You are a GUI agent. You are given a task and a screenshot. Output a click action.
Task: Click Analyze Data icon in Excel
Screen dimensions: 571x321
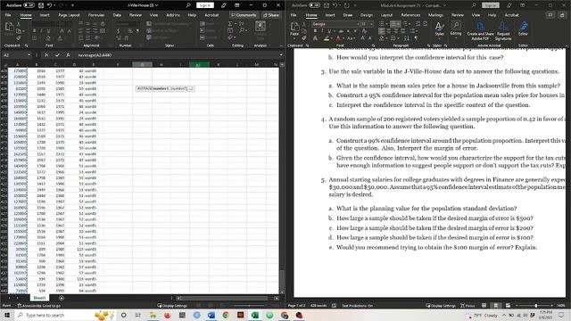[260, 27]
